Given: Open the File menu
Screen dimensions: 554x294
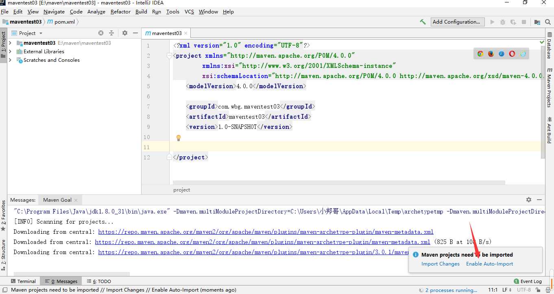Looking at the screenshot, I should coord(4,12).
